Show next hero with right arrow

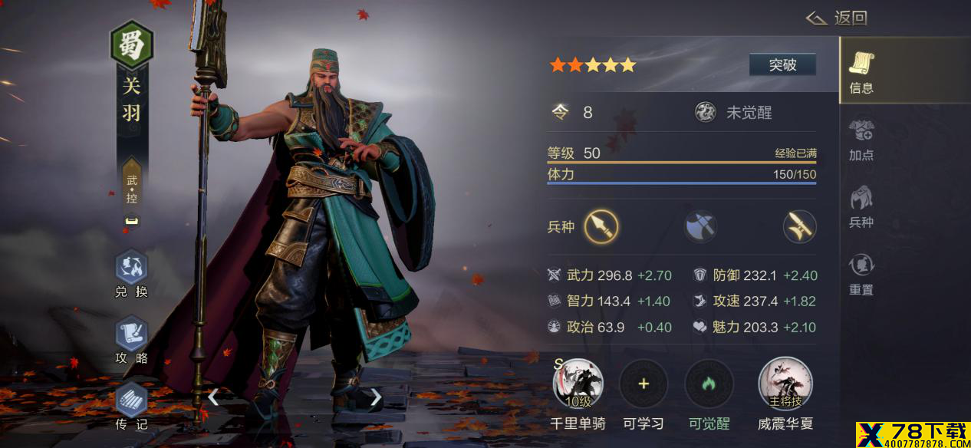[376, 397]
